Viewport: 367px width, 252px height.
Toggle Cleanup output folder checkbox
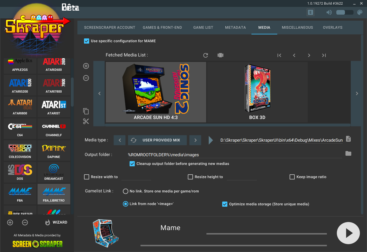click(132, 164)
